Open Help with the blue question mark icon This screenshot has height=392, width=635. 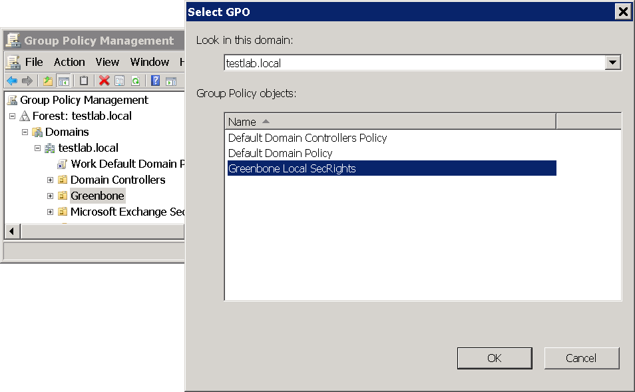tap(155, 81)
